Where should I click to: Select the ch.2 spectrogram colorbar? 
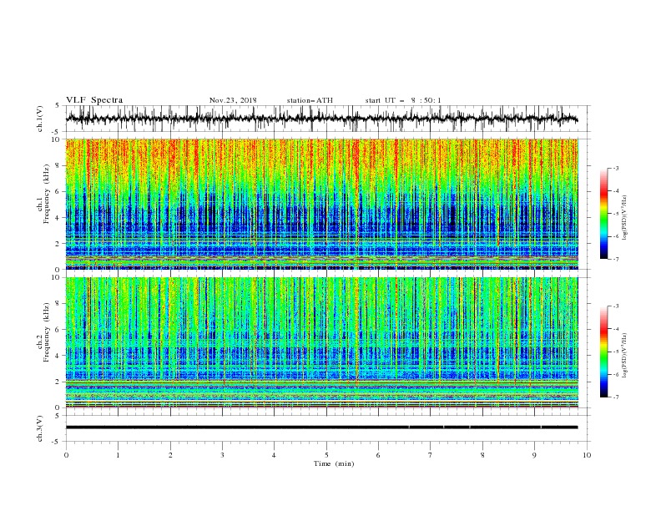pyautogui.click(x=604, y=352)
